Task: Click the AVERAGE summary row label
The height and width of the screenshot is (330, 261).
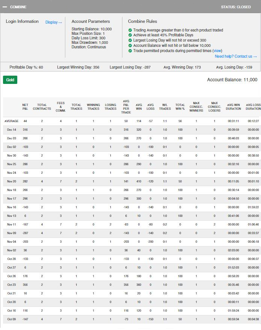Action: (x=11, y=121)
